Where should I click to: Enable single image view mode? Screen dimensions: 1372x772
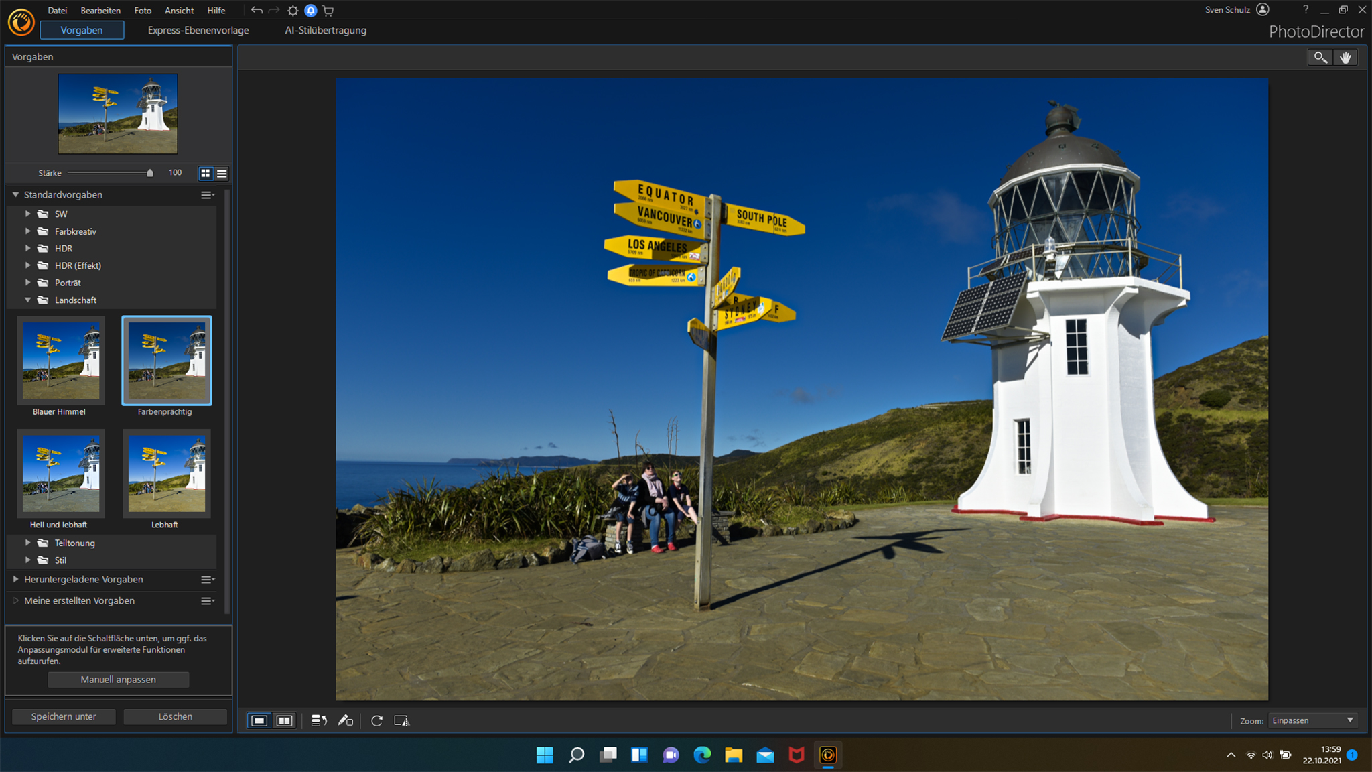(259, 720)
